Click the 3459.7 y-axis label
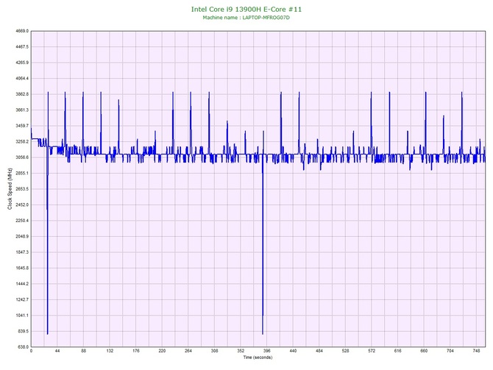493x370 pixels. tap(22, 126)
